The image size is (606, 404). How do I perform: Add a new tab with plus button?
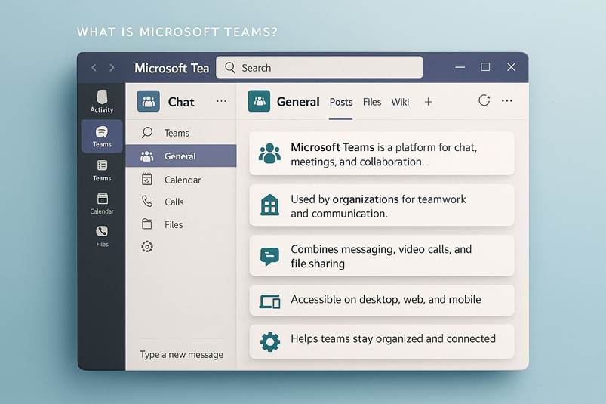coord(428,102)
